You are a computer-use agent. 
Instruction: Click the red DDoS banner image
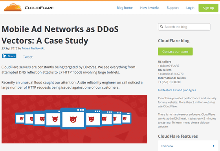point(74,119)
